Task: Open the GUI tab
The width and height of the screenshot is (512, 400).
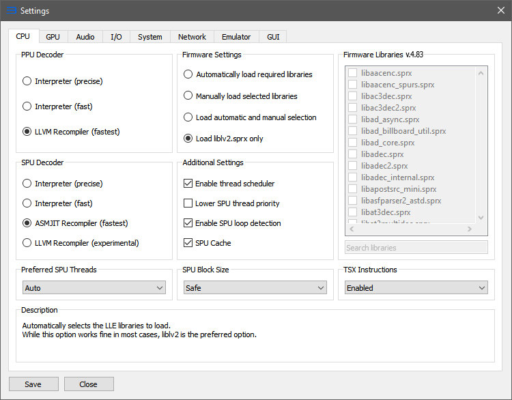Action: (273, 37)
